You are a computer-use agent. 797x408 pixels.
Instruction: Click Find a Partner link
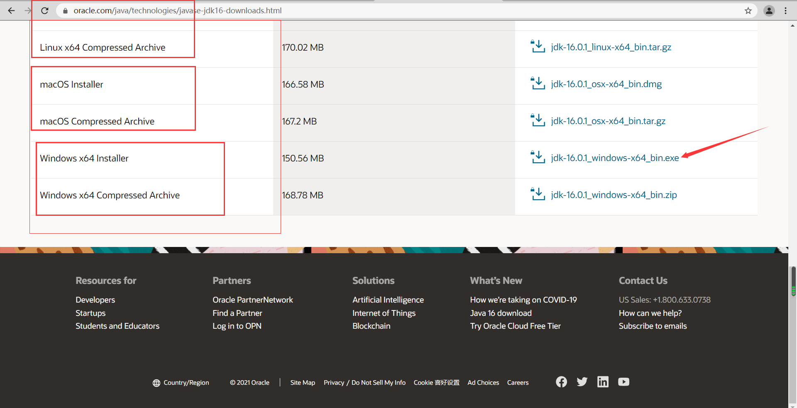click(237, 313)
